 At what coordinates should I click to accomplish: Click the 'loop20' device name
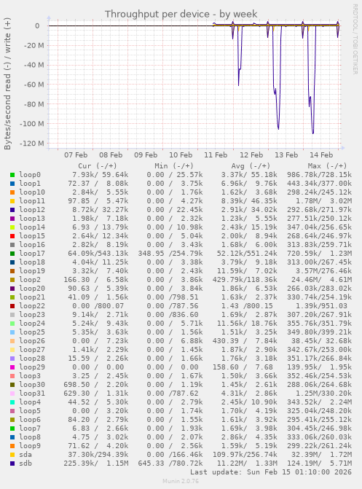click(32, 289)
